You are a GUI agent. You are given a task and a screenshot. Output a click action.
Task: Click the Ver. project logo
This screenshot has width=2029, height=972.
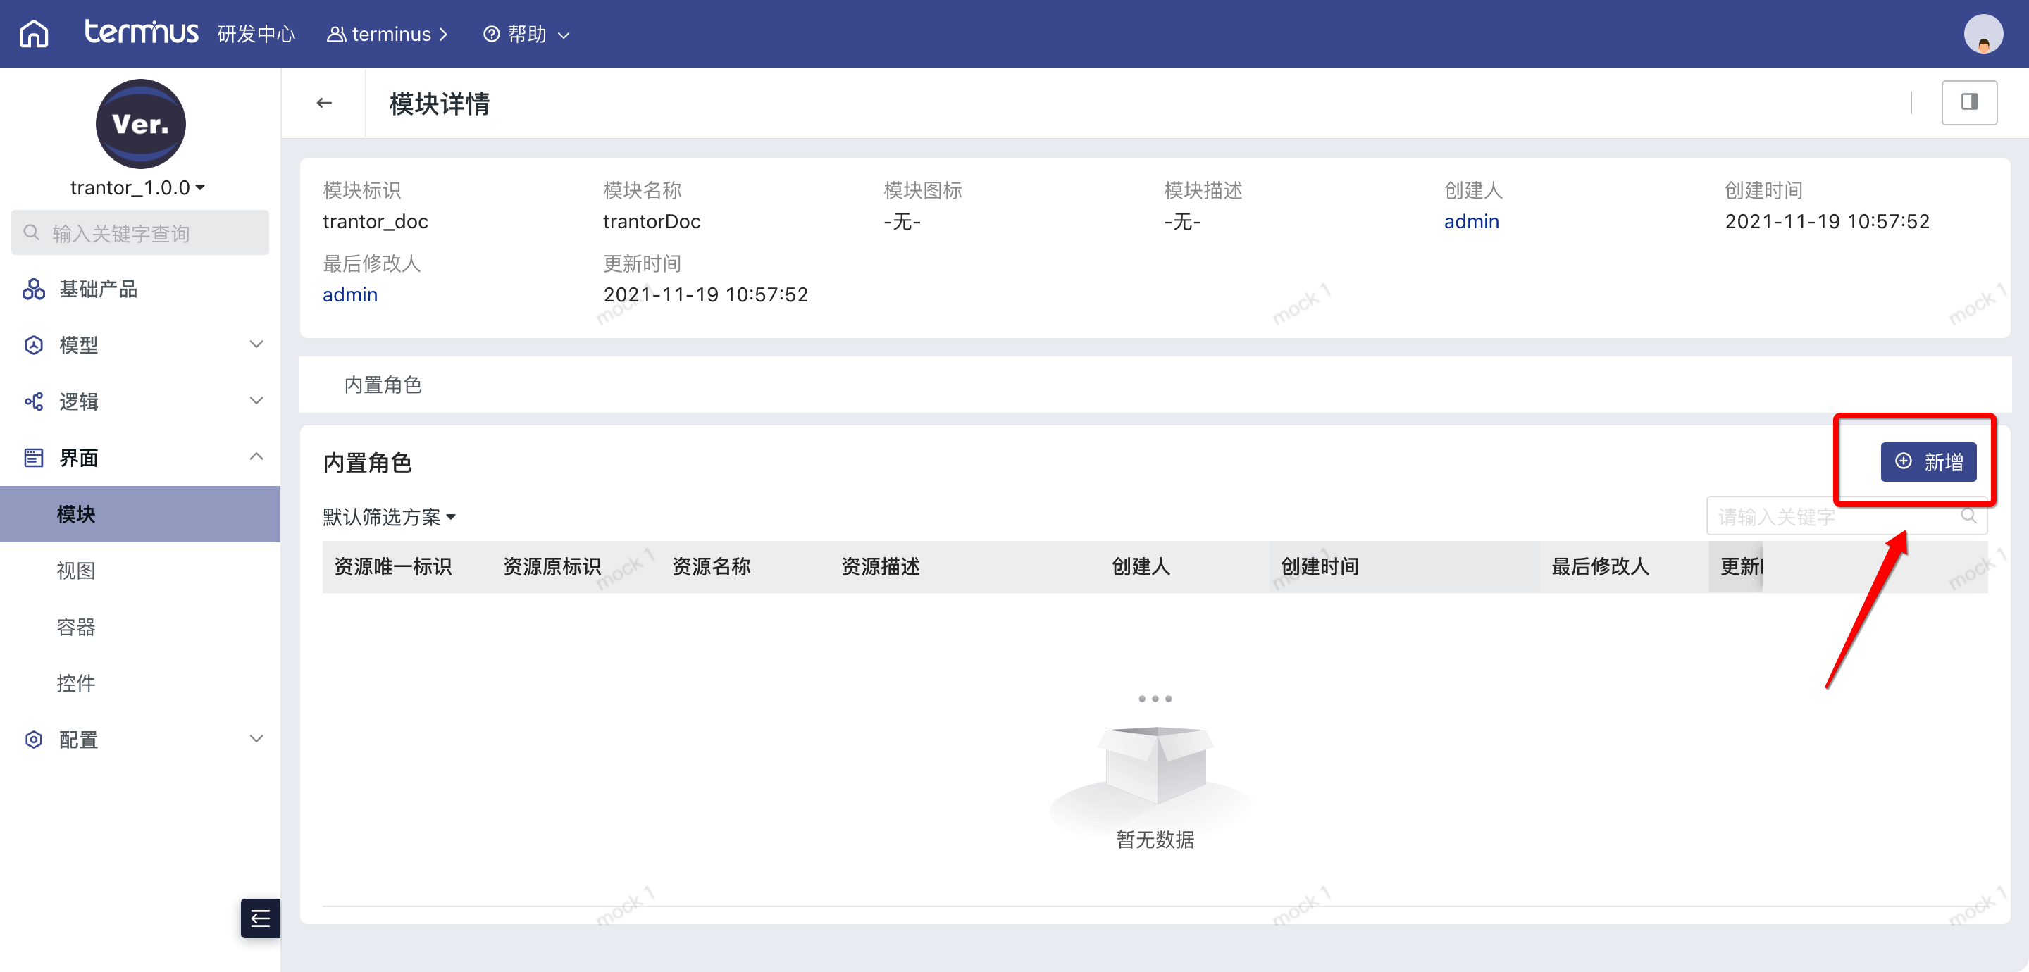pos(140,124)
